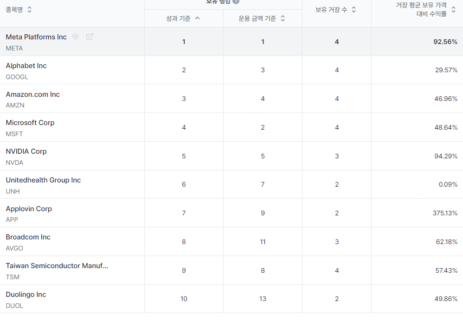Open Microsoft Corp stock row
Screen dimensions: 463x320
[x=231, y=127]
